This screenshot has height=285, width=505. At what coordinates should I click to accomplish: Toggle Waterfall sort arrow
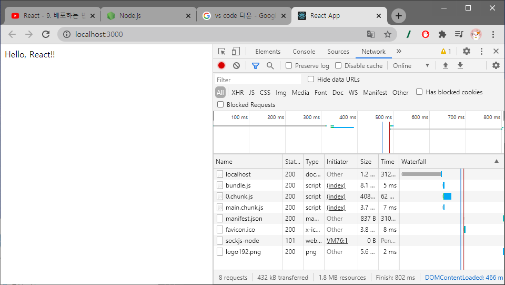(496, 161)
